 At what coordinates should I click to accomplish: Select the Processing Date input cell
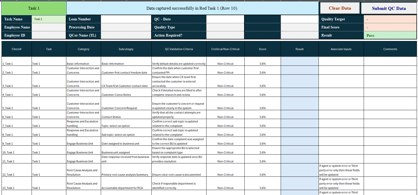[x=126, y=27]
